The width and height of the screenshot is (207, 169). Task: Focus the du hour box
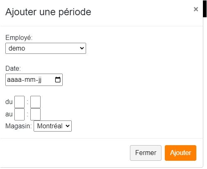click(20, 102)
